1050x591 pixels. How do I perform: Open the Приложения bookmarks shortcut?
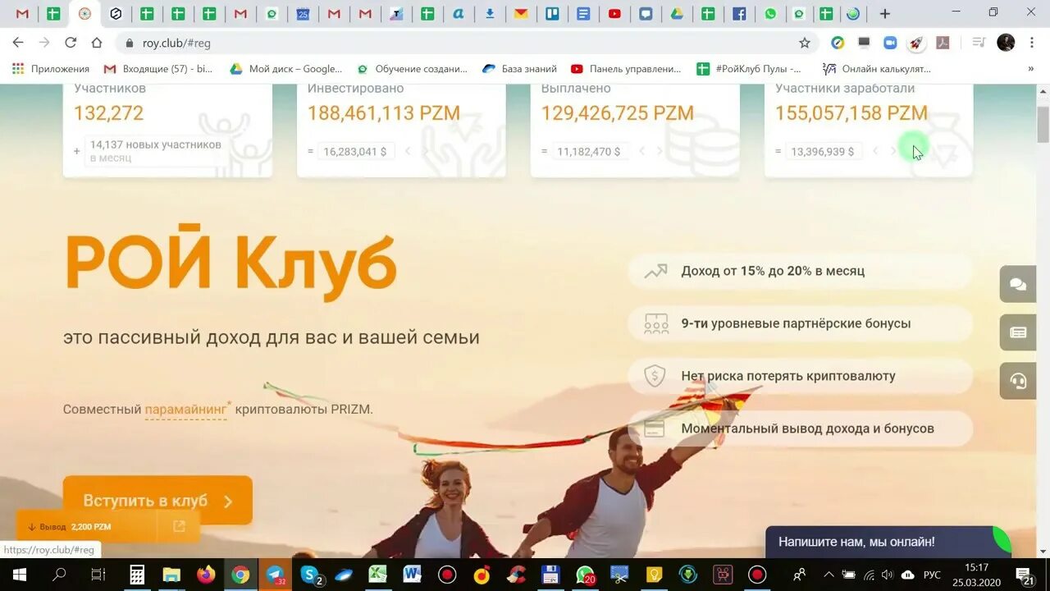[x=51, y=69]
